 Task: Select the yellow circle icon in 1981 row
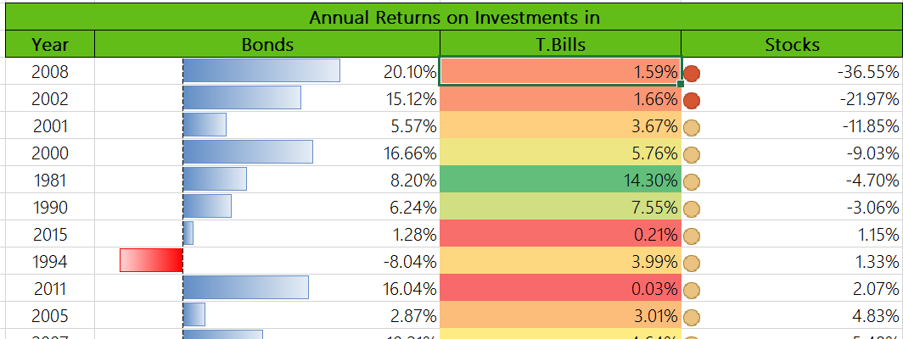[x=692, y=181]
